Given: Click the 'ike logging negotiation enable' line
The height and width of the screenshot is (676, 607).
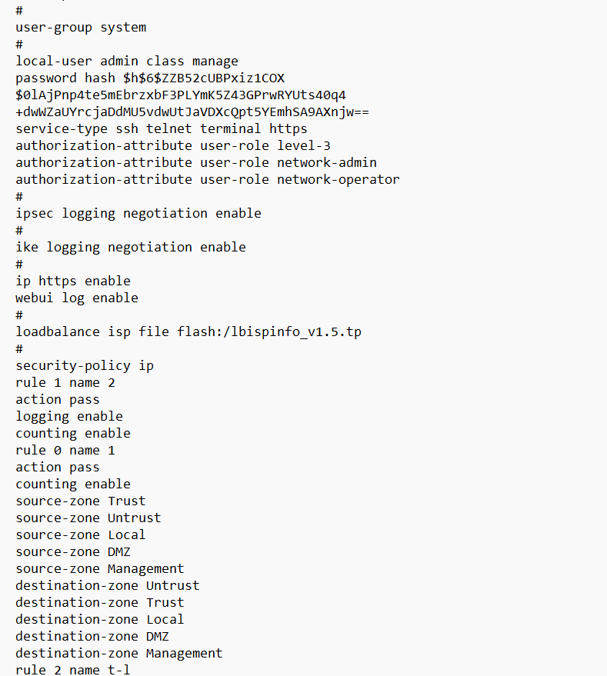Looking at the screenshot, I should (131, 248).
